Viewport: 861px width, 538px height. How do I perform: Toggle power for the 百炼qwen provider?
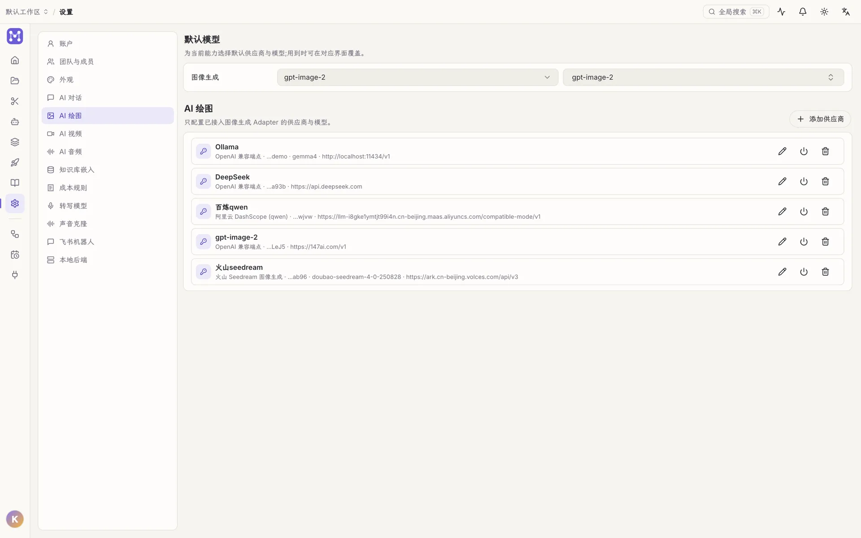click(804, 212)
